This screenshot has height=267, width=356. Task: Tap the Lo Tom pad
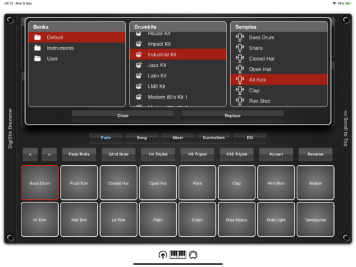point(119,219)
